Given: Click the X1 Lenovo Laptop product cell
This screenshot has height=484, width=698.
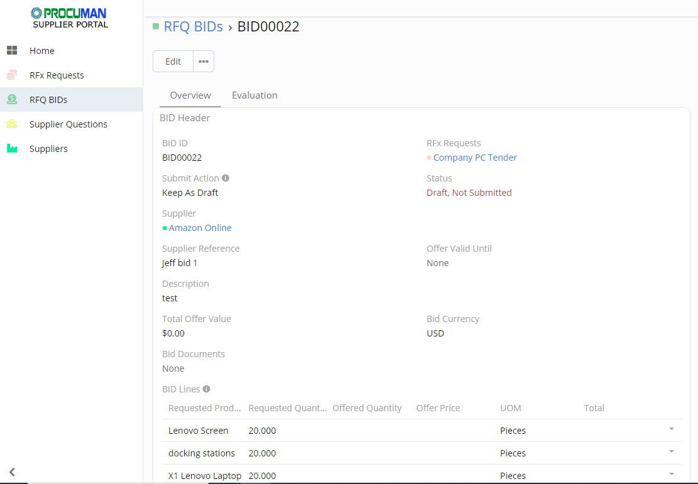Looking at the screenshot, I should pyautogui.click(x=205, y=476).
